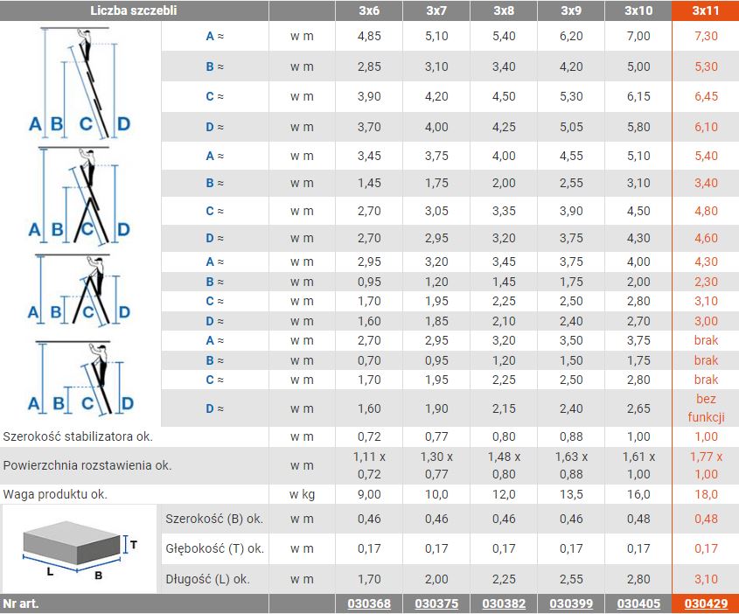Click the 'Waga produktu ok.' row label

[x=56, y=494]
